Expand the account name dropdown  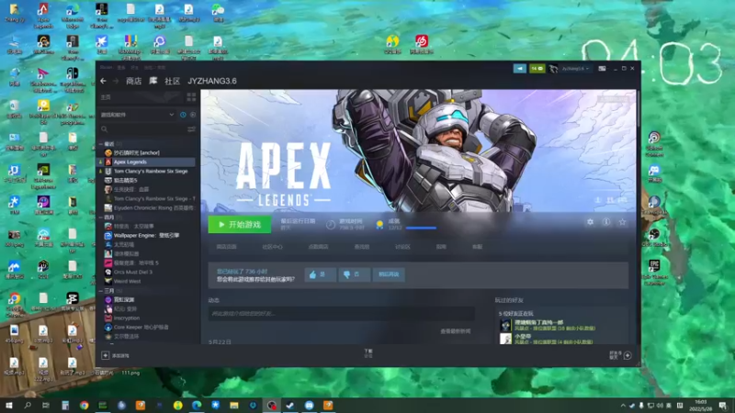coord(575,68)
